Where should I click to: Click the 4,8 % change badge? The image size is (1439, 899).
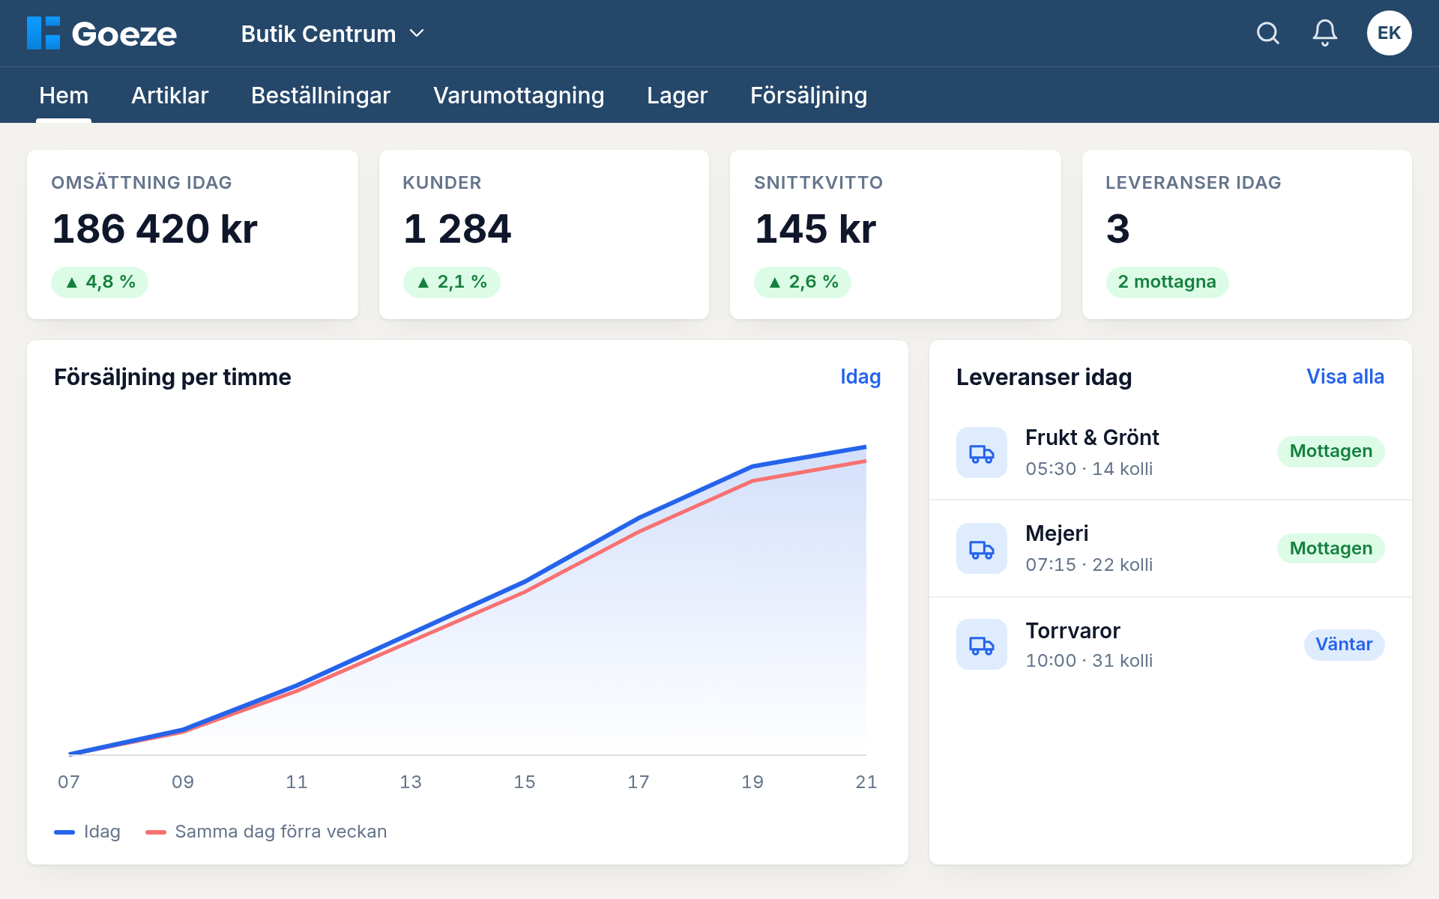100,282
